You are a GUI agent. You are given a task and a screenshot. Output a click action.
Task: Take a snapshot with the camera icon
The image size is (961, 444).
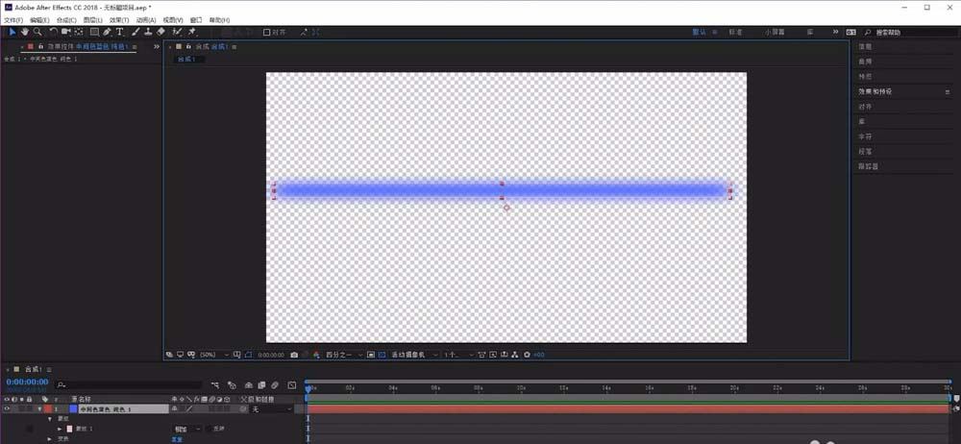(x=294, y=355)
